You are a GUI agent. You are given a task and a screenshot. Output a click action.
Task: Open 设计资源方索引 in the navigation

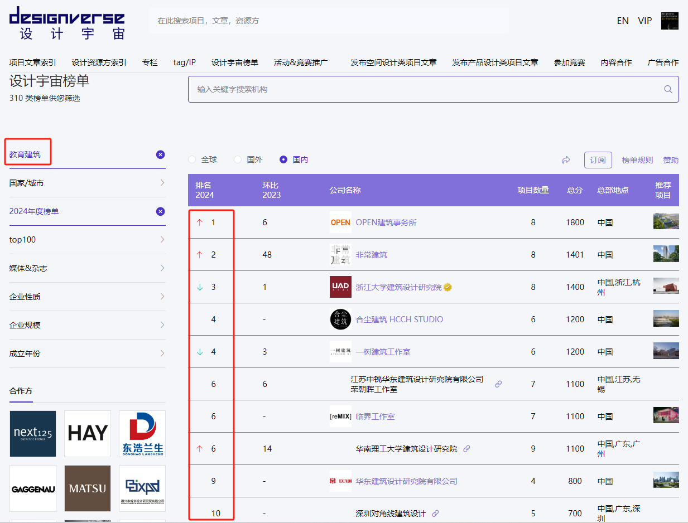pyautogui.click(x=99, y=62)
